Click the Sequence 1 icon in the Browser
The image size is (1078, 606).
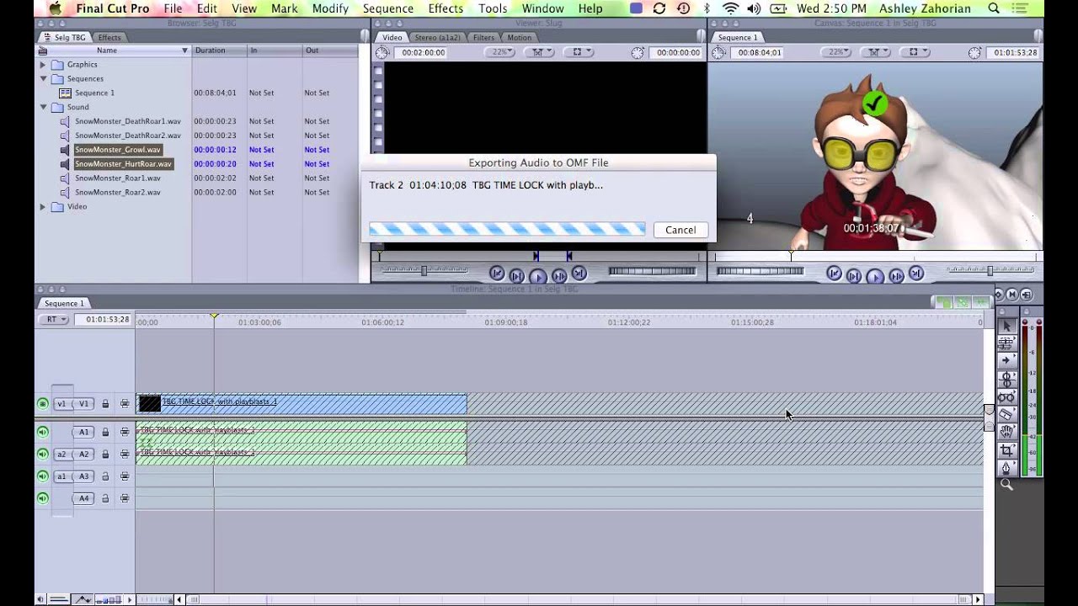coord(65,93)
